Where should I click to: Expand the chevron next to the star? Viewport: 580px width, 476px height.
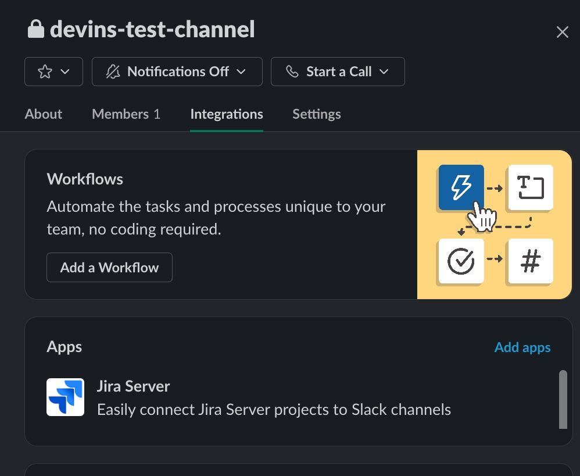click(65, 72)
